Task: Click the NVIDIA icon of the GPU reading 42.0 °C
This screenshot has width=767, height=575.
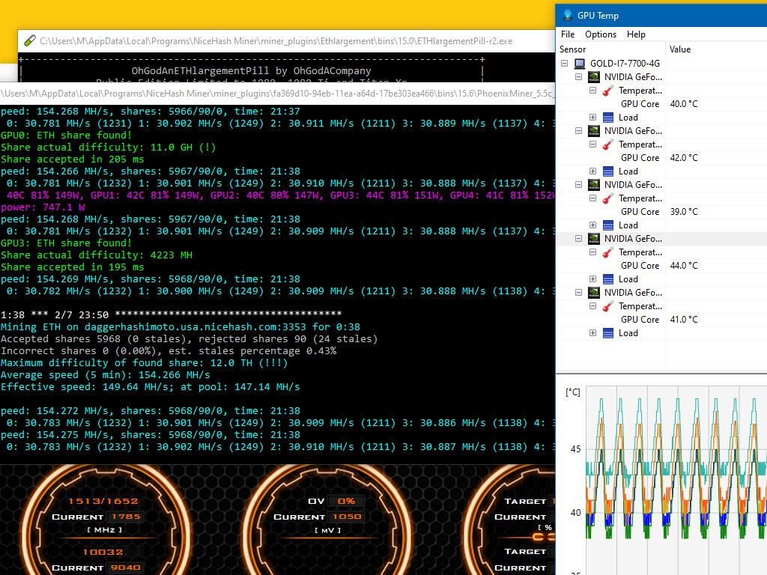Action: [x=594, y=130]
